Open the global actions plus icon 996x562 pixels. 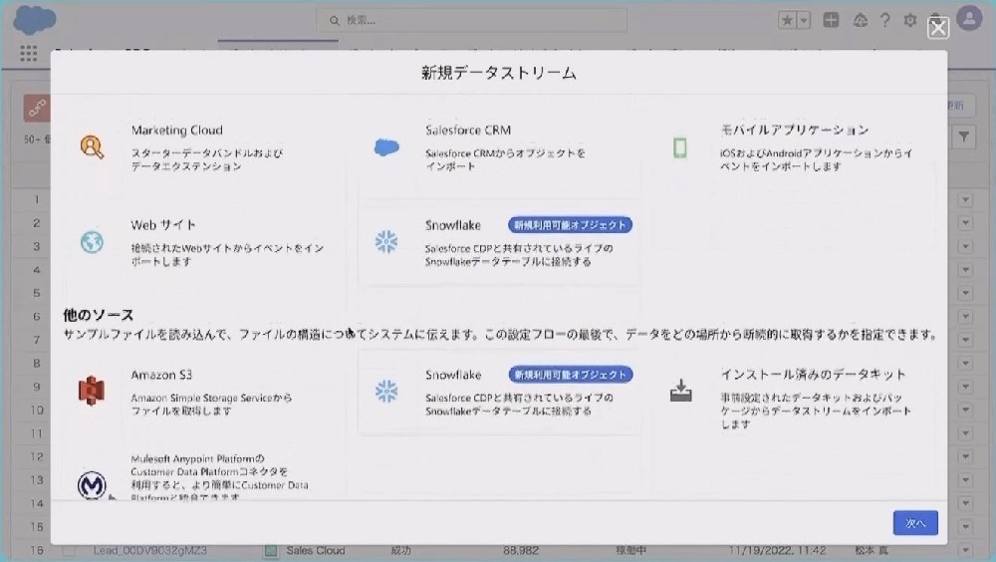coord(831,20)
